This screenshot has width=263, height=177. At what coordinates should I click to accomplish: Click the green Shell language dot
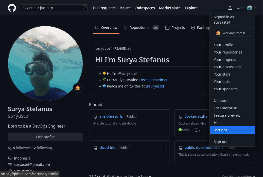tap(180, 130)
